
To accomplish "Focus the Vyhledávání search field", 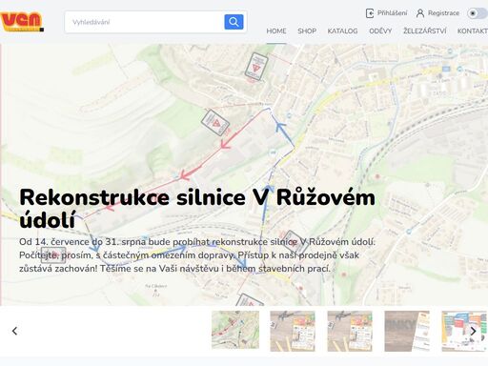I will point(145,22).
